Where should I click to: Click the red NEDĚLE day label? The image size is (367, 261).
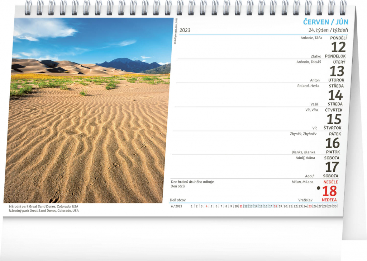pyautogui.click(x=330, y=182)
